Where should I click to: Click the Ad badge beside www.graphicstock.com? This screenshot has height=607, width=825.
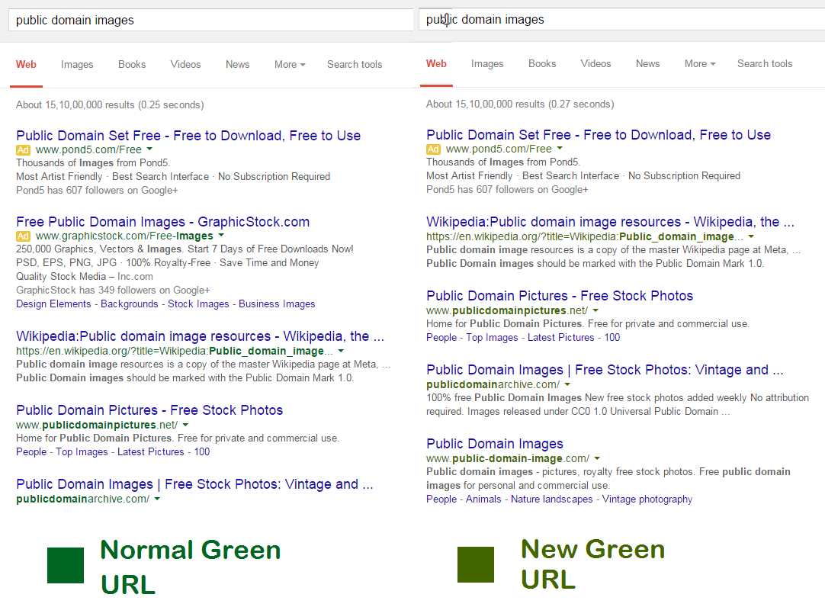click(23, 236)
